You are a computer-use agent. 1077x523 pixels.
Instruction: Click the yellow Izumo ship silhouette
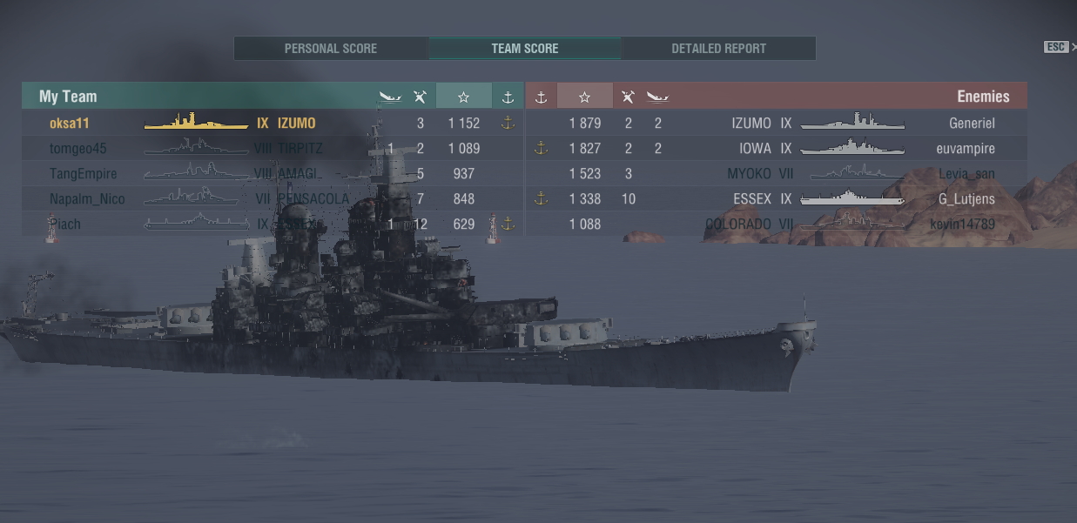[x=196, y=122]
